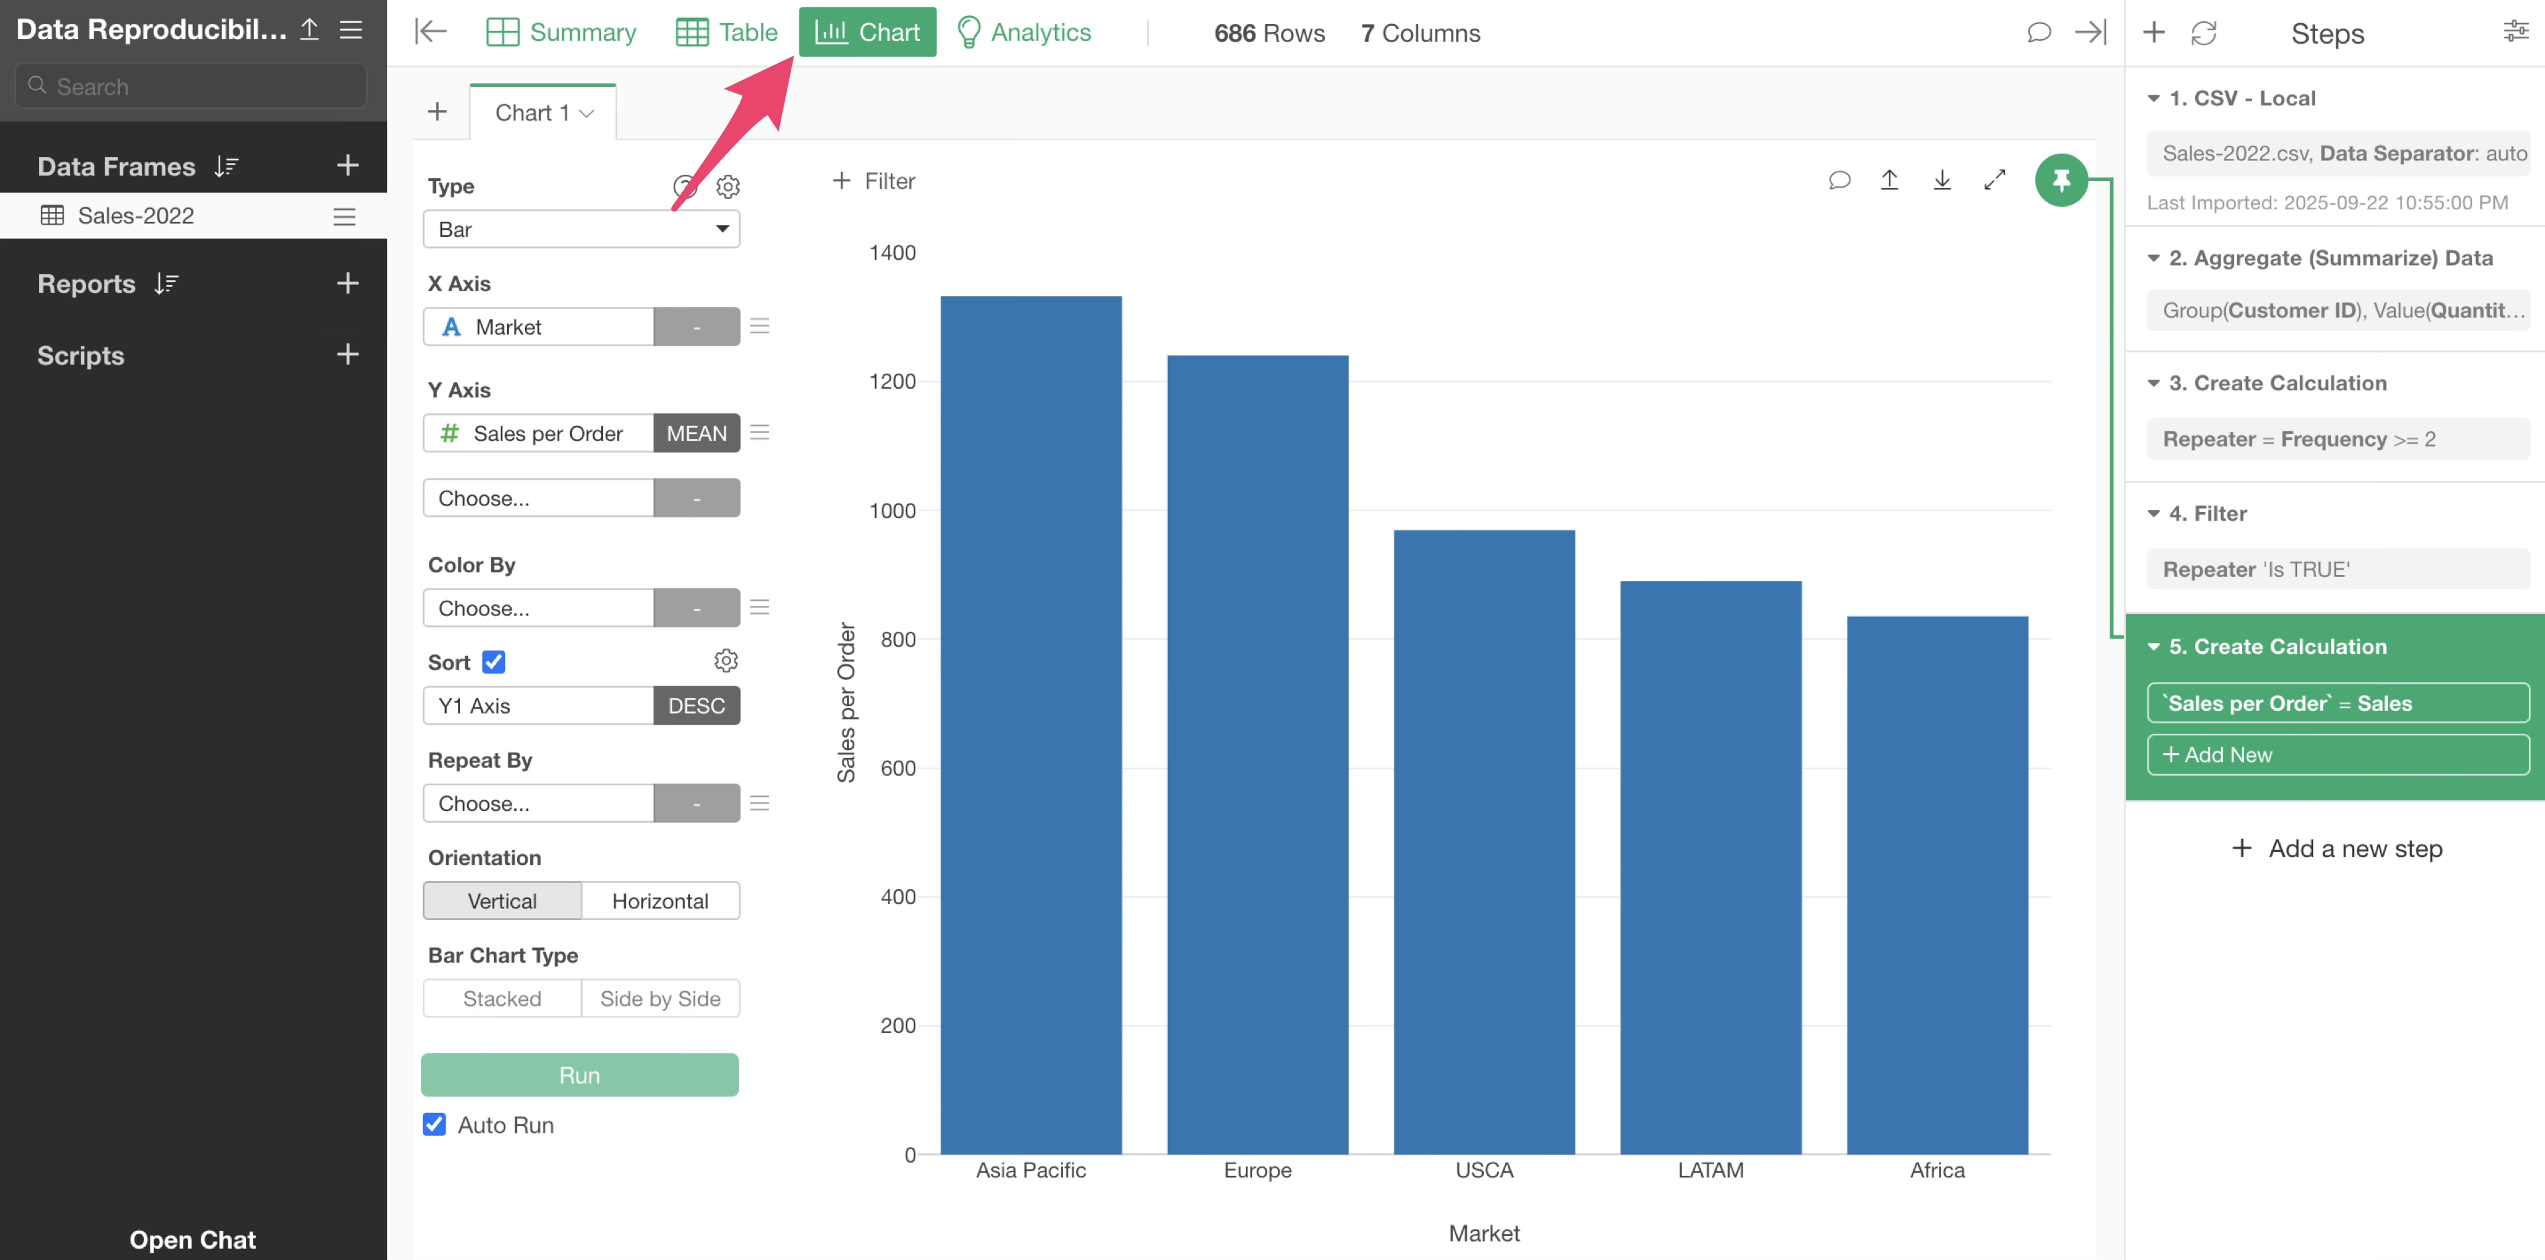
Task: Click the collapse left panel arrow icon
Action: pyautogui.click(x=431, y=32)
